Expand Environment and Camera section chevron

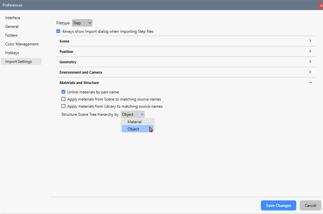click(x=310, y=72)
